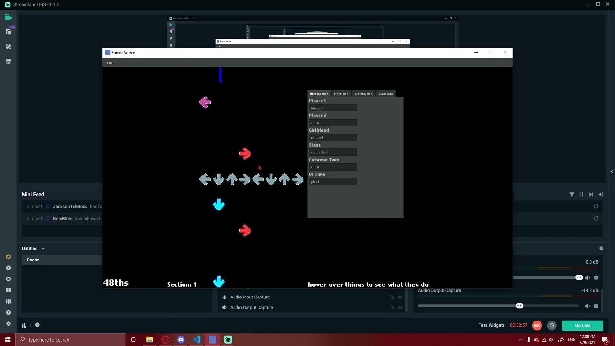The width and height of the screenshot is (615, 346).
Task: Open the Dashboard gauge icon in sidebar
Action: click(x=8, y=268)
